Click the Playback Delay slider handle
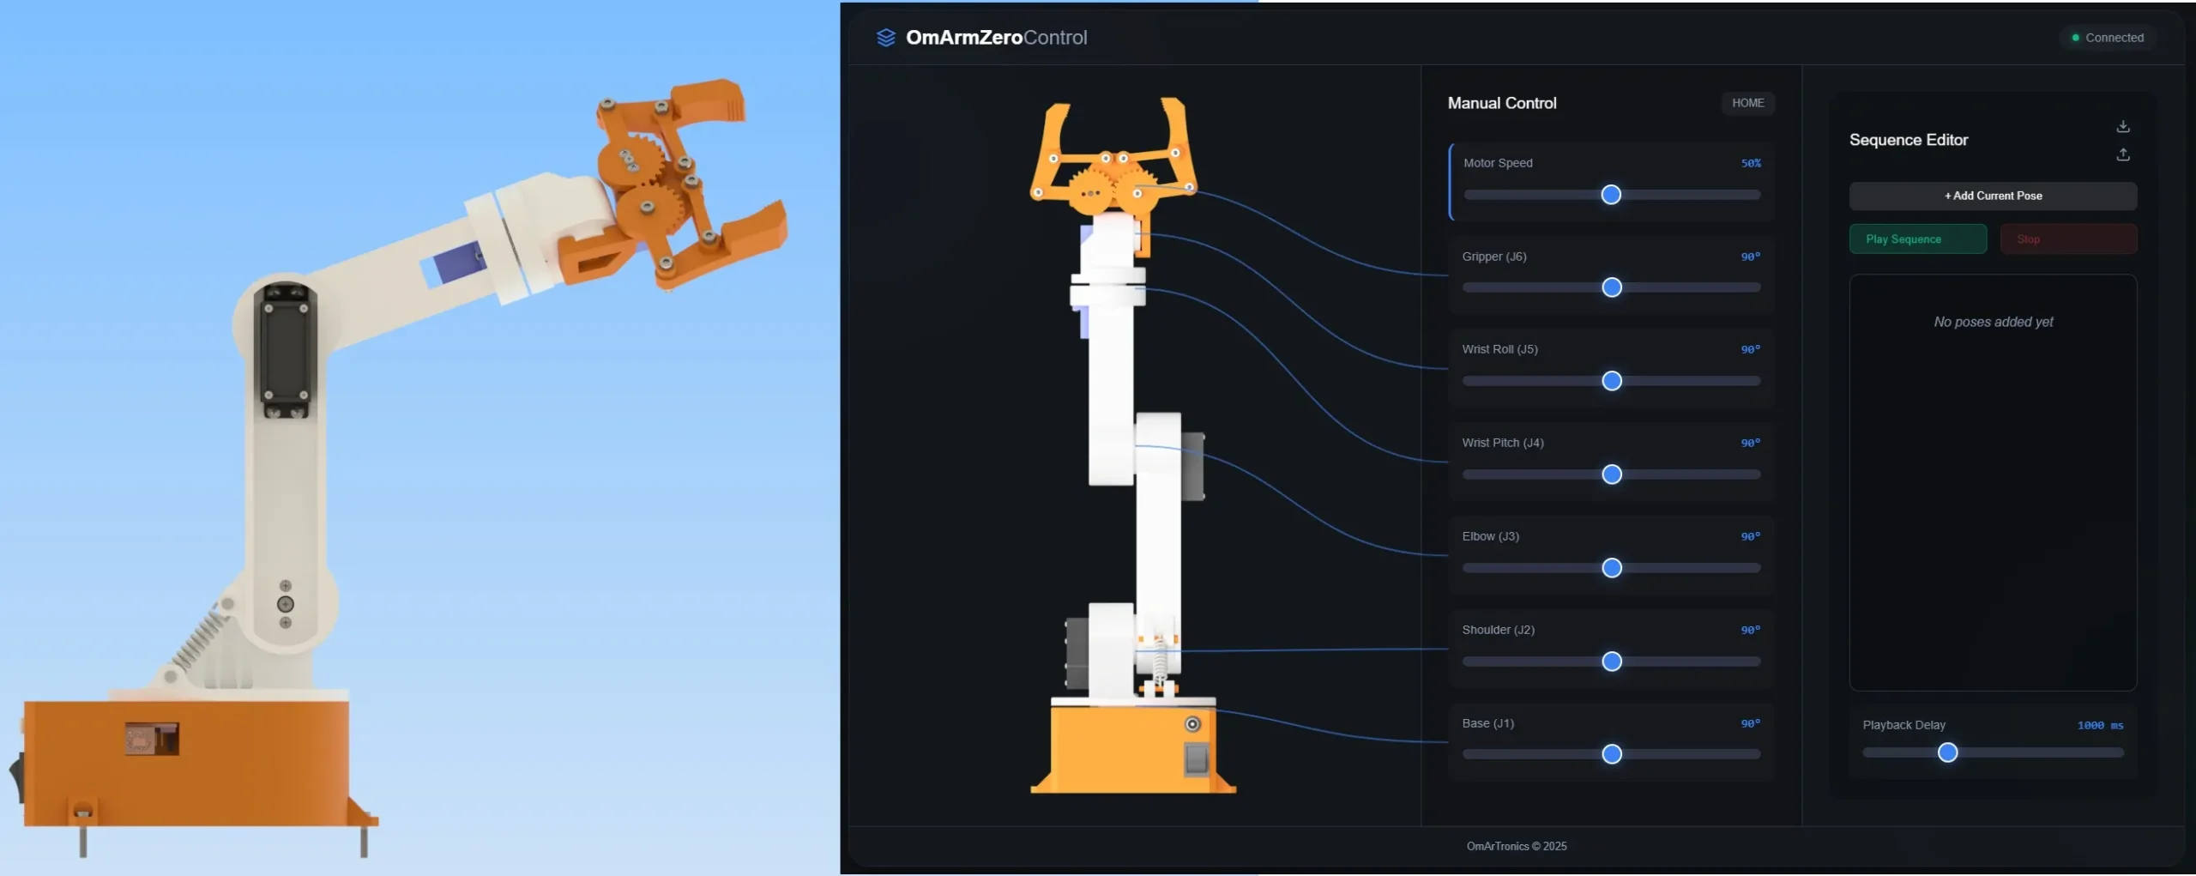Screen dimensions: 2196x876 tap(1950, 752)
